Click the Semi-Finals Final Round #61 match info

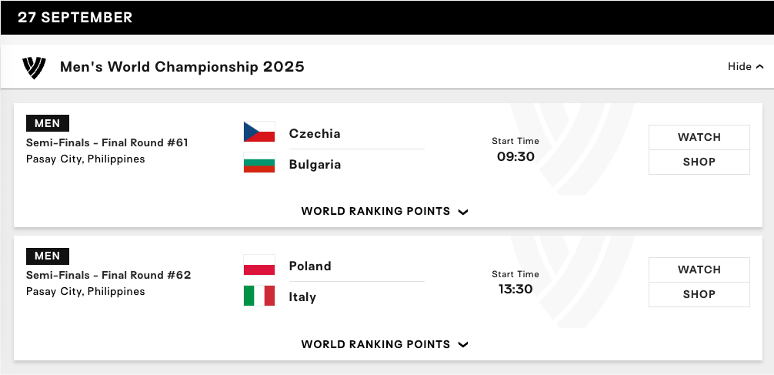107,142
